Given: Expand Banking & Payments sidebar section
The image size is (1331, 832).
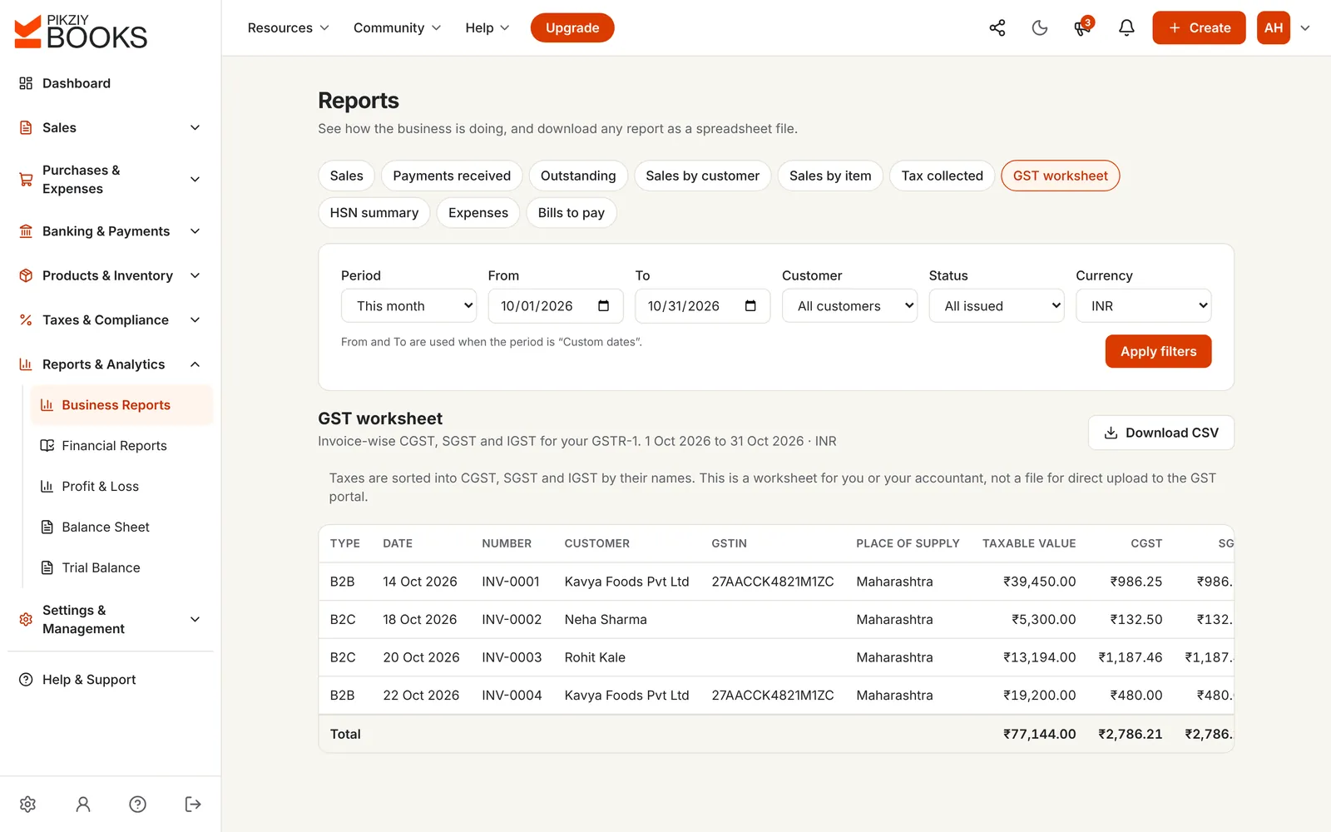Looking at the screenshot, I should 111,231.
